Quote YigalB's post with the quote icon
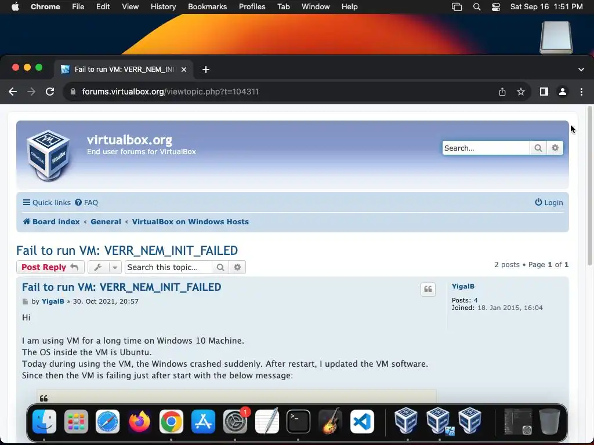The width and height of the screenshot is (594, 445). pyautogui.click(x=428, y=290)
